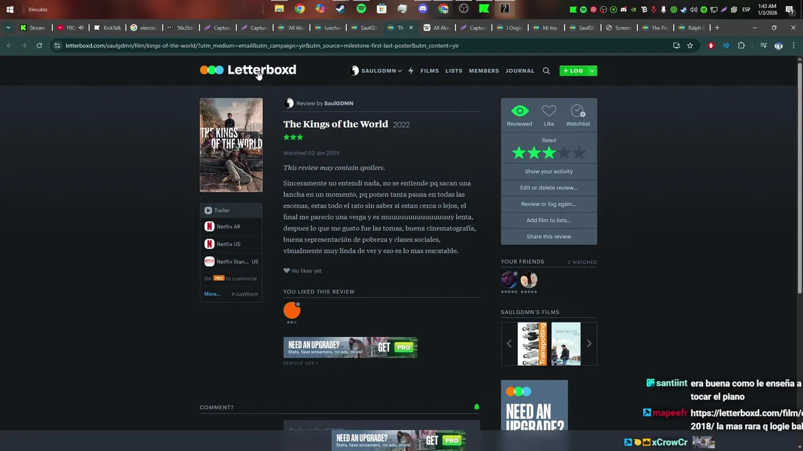Open Spotify from taskbar
The width and height of the screenshot is (803, 451).
(361, 9)
